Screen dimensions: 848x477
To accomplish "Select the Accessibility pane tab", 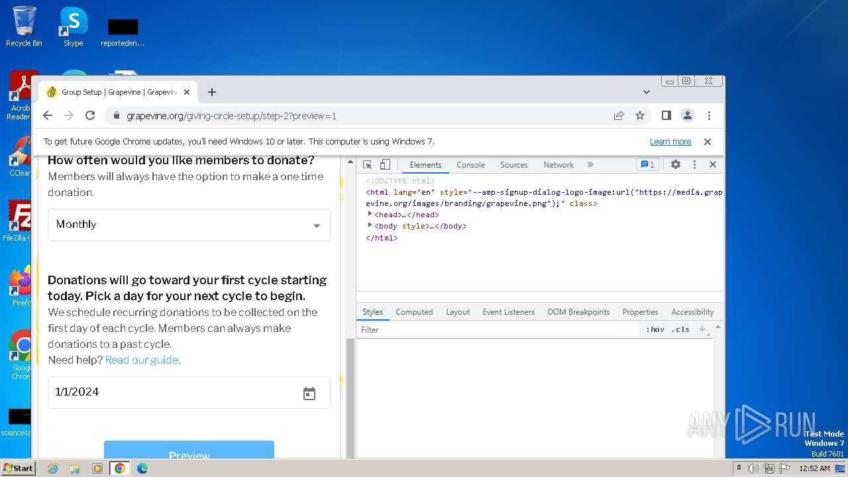I will click(x=692, y=312).
